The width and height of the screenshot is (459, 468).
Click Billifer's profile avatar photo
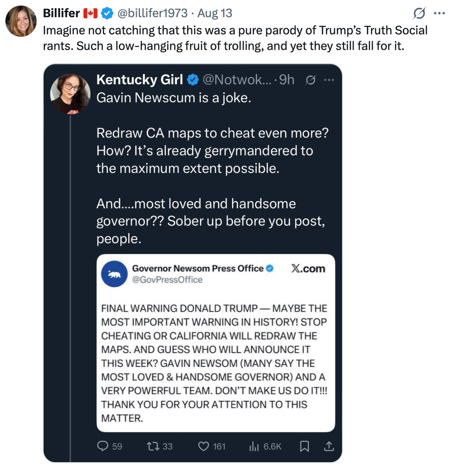(x=21, y=21)
